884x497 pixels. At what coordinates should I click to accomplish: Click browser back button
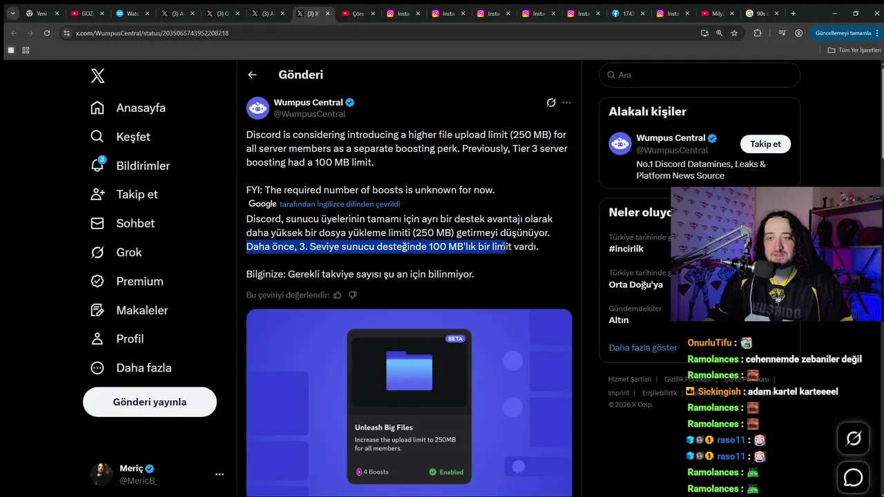point(14,32)
